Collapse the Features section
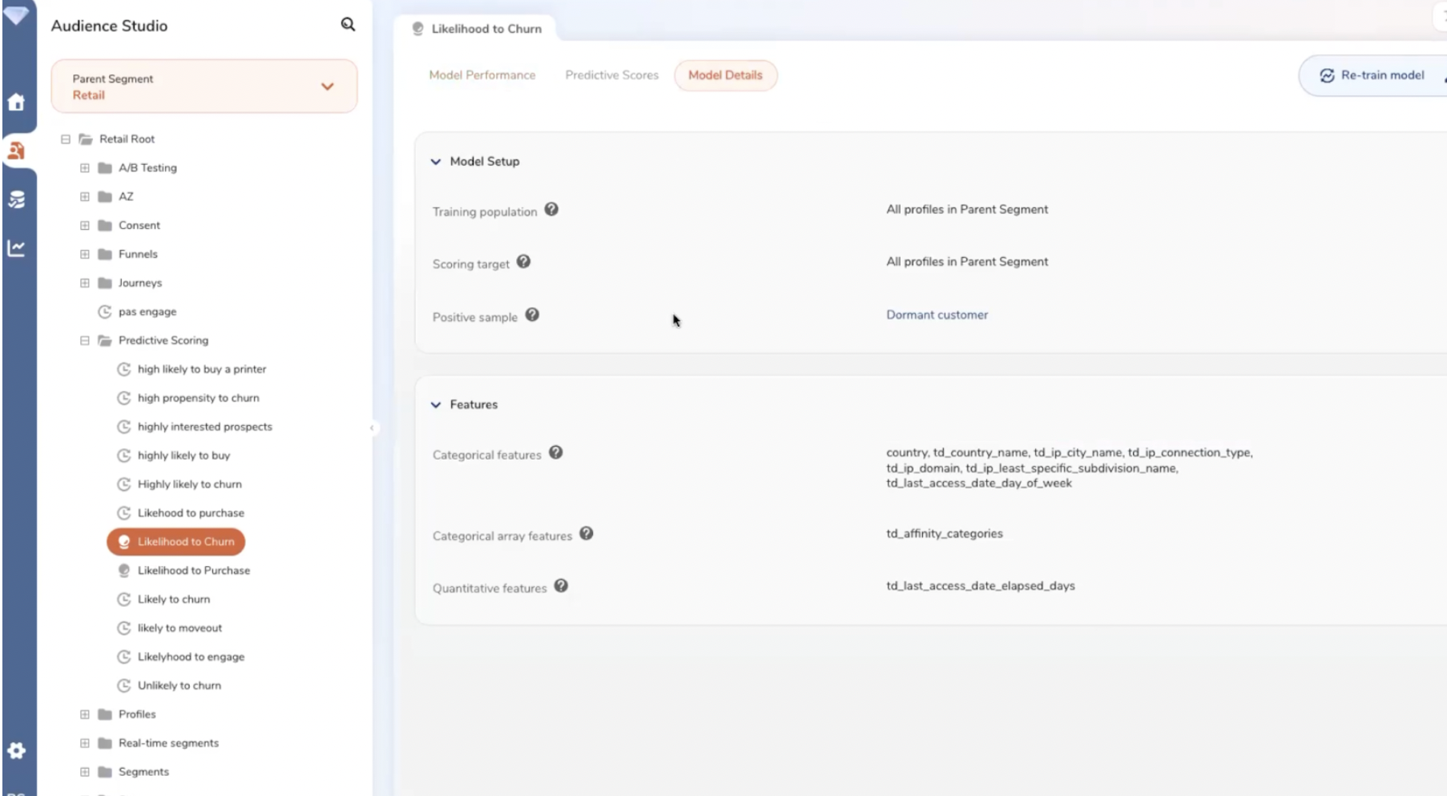Image resolution: width=1447 pixels, height=796 pixels. tap(436, 405)
